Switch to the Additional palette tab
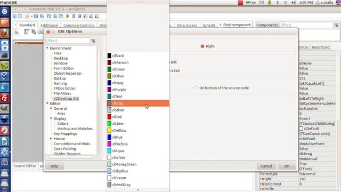This screenshot has width=341, height=192. 49,25
